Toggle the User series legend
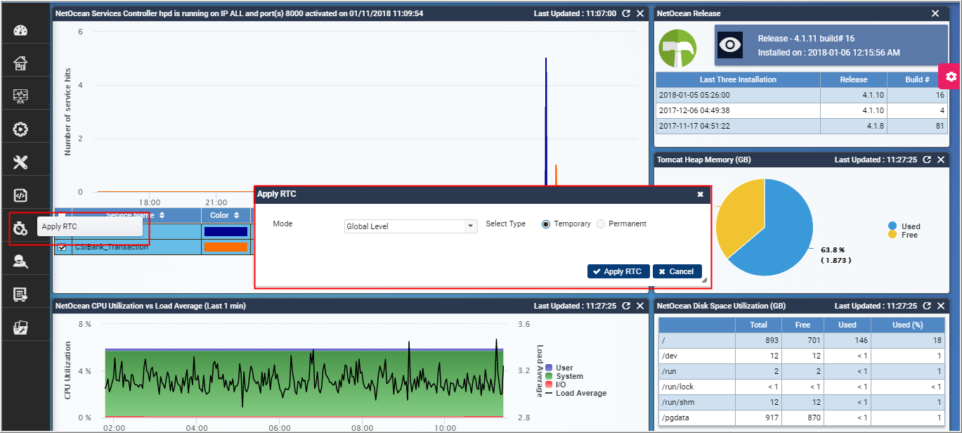The width and height of the screenshot is (962, 433). [x=559, y=368]
